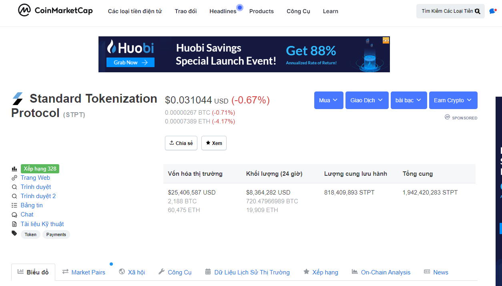
Task: Click speech bubble icon beside Chat
Action: (x=14, y=214)
